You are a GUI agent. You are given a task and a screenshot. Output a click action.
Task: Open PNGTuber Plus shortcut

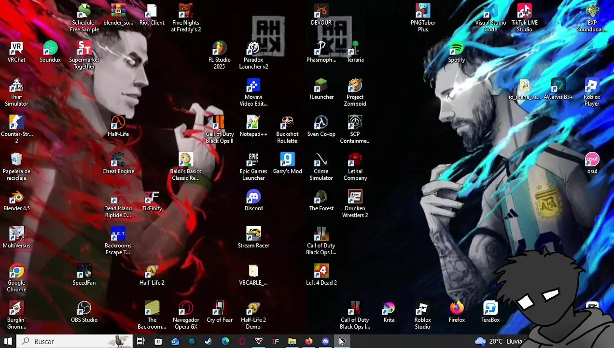point(423,18)
